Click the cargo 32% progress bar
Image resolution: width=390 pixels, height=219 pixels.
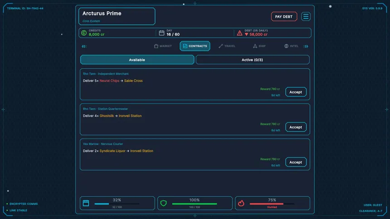(x=117, y=204)
